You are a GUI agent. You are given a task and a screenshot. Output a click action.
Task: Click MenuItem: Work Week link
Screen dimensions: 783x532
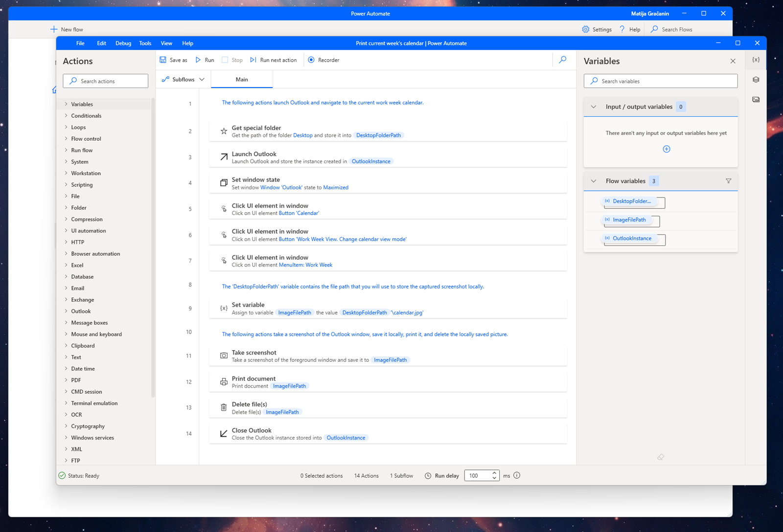pyautogui.click(x=305, y=265)
